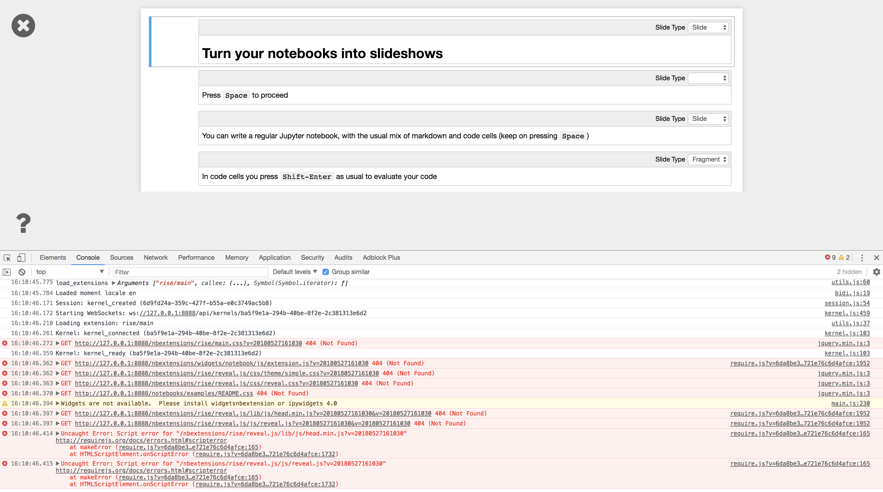
Task: Expand the load_extensions Arguments object
Action: point(113,283)
